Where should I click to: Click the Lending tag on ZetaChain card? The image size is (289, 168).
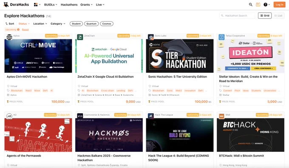click(x=121, y=91)
